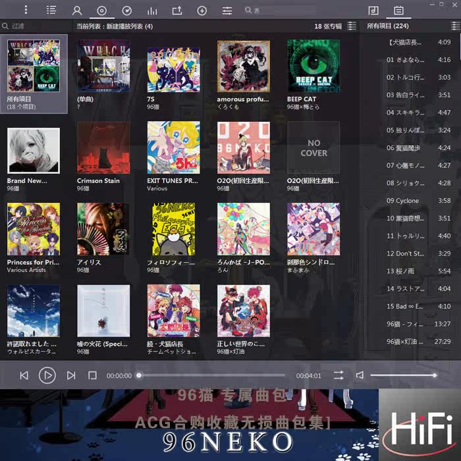Screen dimensions: 461x461
Task: Skip to the next track
Action: click(x=71, y=375)
